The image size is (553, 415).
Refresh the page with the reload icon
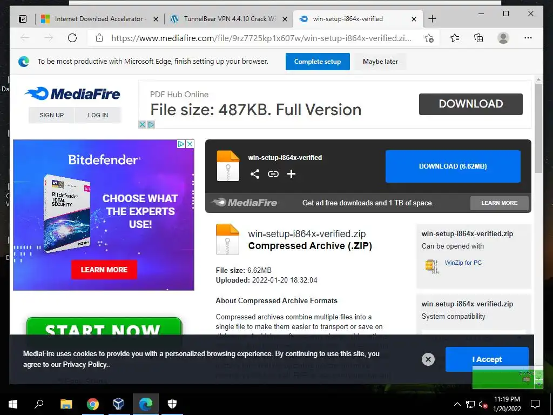tap(72, 38)
